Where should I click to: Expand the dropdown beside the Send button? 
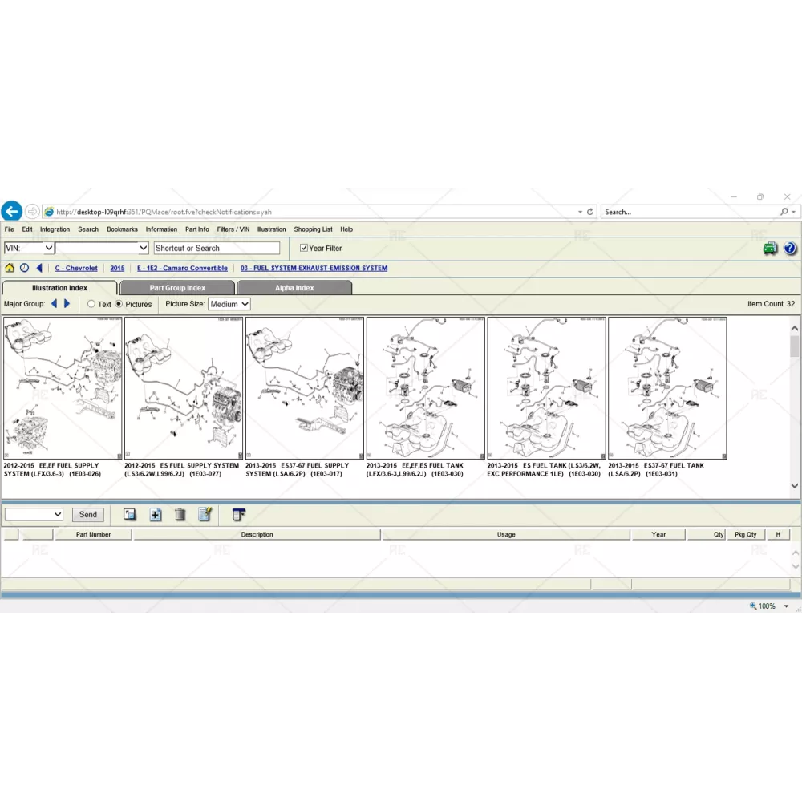point(34,515)
